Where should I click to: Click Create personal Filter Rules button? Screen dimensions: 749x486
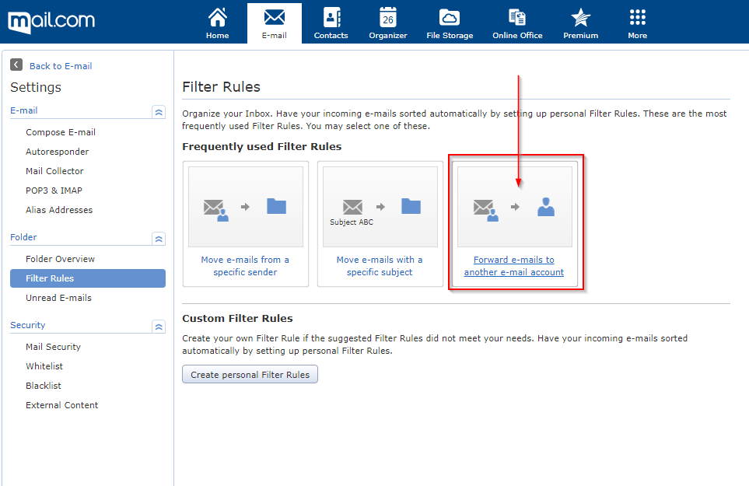[x=250, y=375]
